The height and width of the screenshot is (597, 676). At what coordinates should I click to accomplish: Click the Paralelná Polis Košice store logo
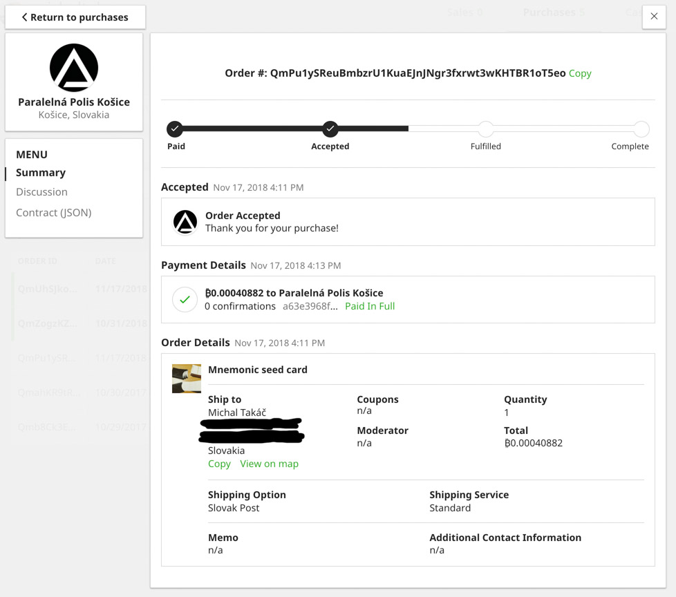click(74, 68)
